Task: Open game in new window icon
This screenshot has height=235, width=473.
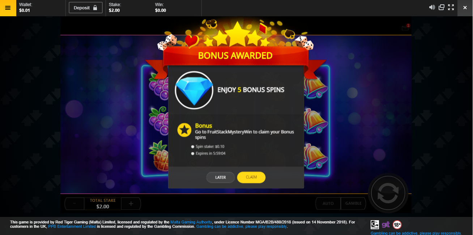Action: coord(442,7)
